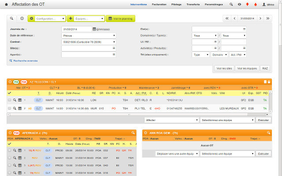Viewport: 282px width, 176px height.
Task: Open list picker for État(s) field
Action: (x=244, y=29)
